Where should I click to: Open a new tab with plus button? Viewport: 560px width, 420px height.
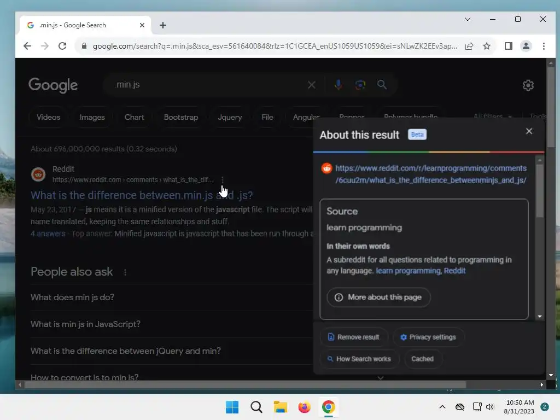click(x=163, y=25)
